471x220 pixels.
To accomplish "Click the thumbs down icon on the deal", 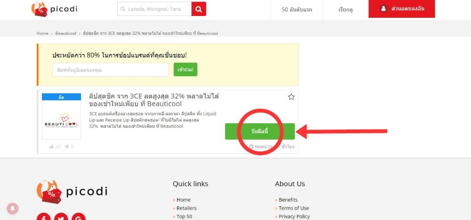I will coord(66,147).
